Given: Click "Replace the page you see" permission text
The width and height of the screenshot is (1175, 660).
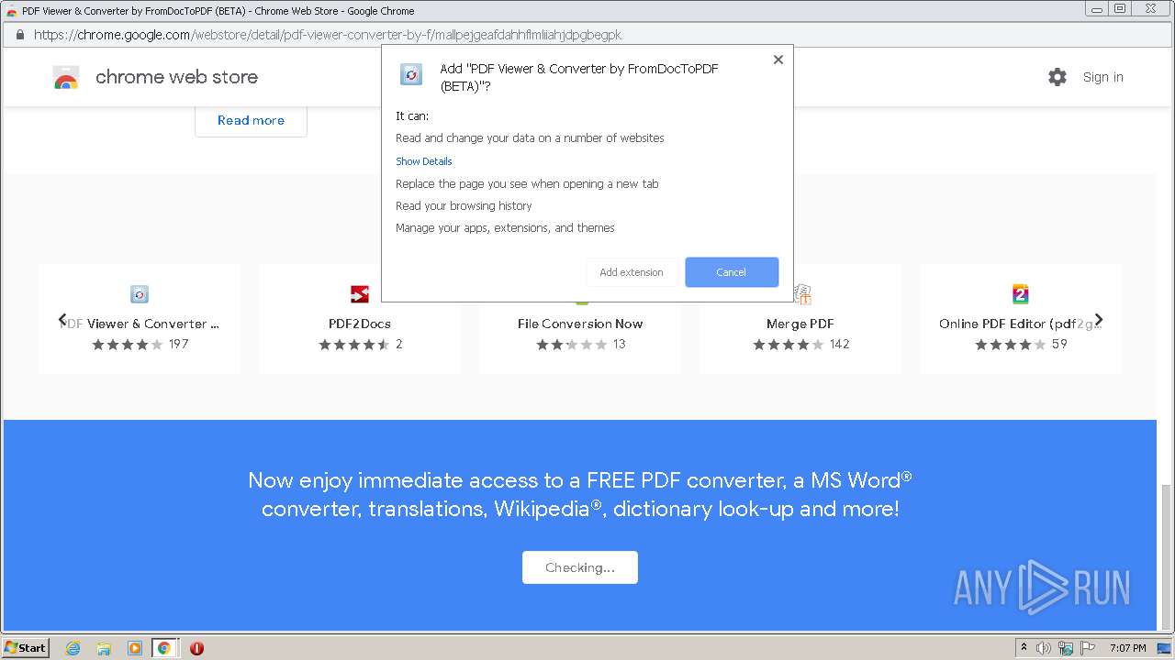Looking at the screenshot, I should 527,184.
